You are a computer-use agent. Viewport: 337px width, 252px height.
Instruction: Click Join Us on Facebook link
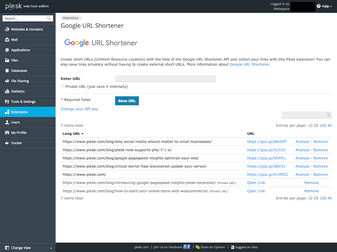coord(168,247)
